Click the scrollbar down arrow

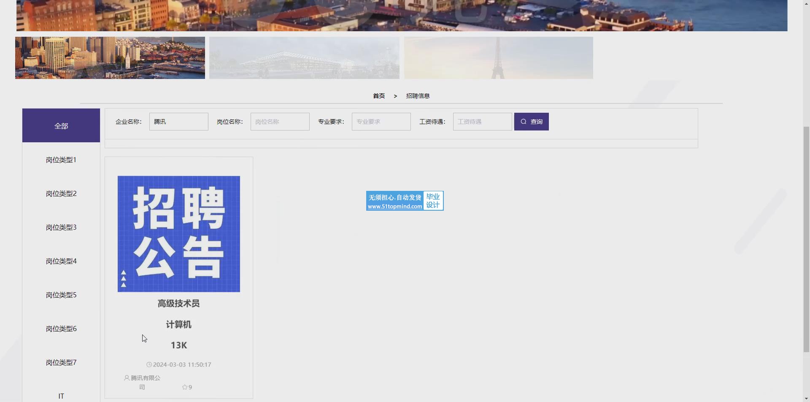tap(806, 398)
